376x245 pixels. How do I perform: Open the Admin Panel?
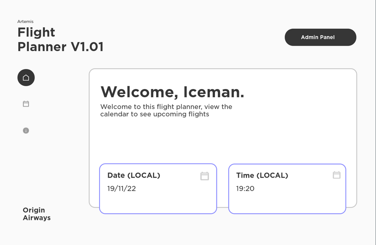320,37
